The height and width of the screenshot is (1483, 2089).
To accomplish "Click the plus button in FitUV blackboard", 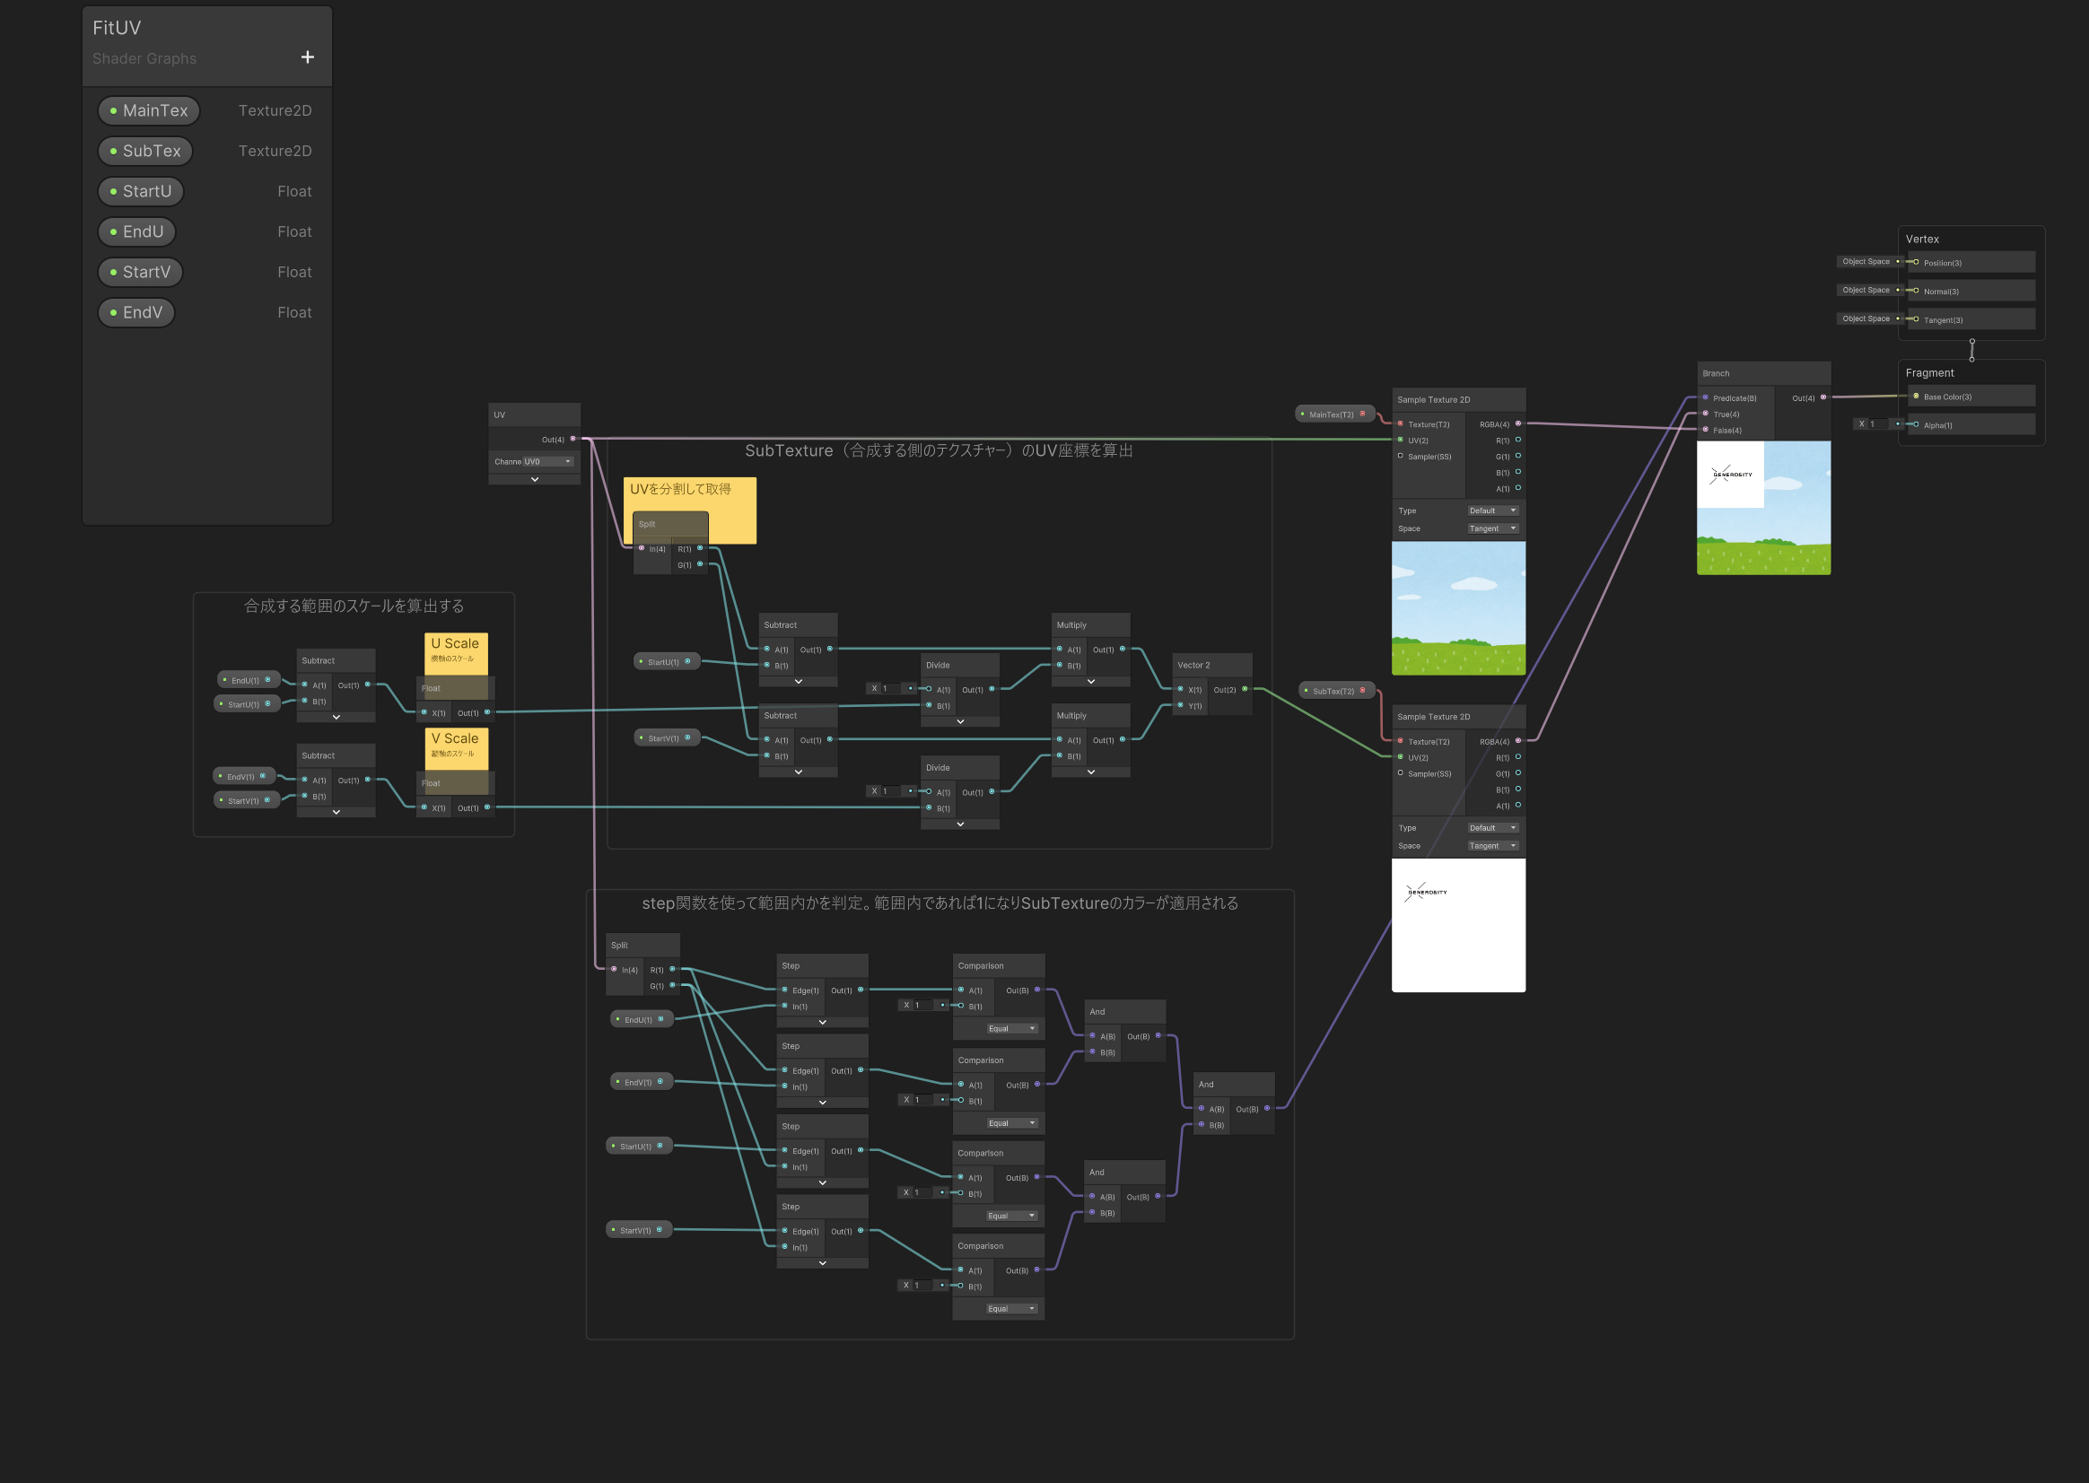I will coord(308,57).
